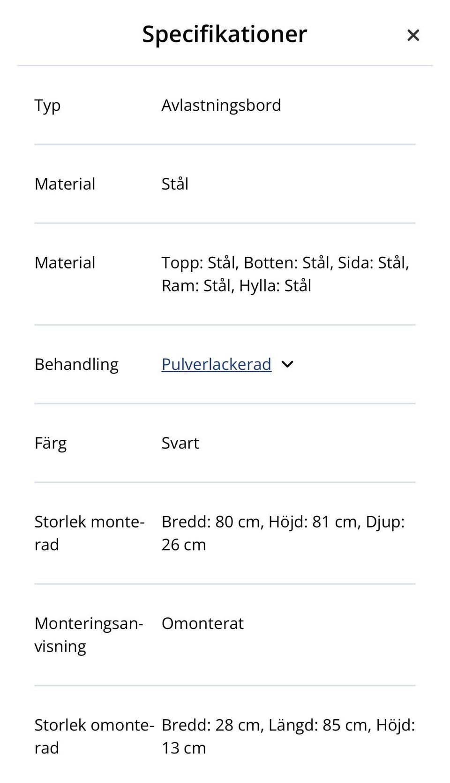Click the Ram: Stål, Hylla: Stål line
The height and width of the screenshot is (783, 450).
coord(236,286)
